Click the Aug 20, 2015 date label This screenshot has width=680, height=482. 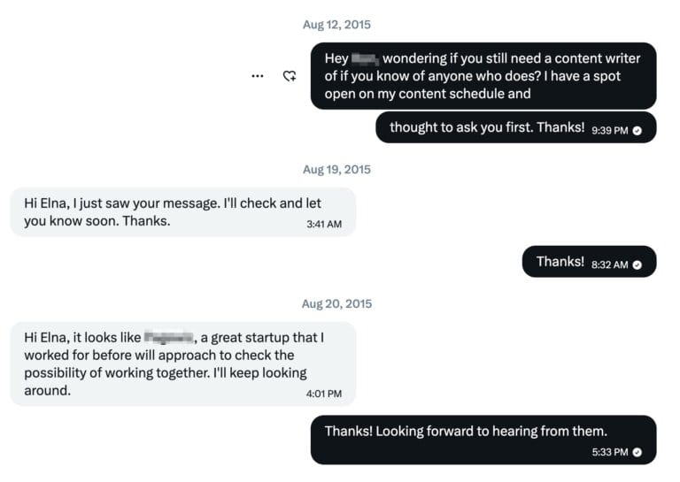[x=336, y=303]
